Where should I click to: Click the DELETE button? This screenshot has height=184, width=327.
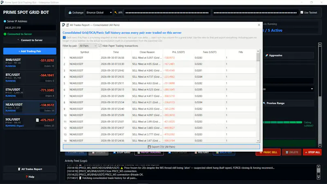[291, 152]
